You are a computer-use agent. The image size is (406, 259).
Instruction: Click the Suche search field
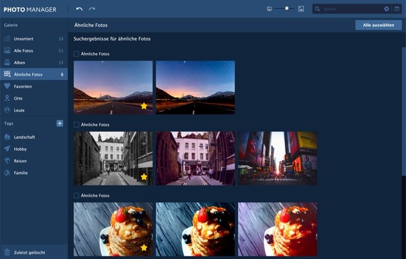(x=352, y=9)
